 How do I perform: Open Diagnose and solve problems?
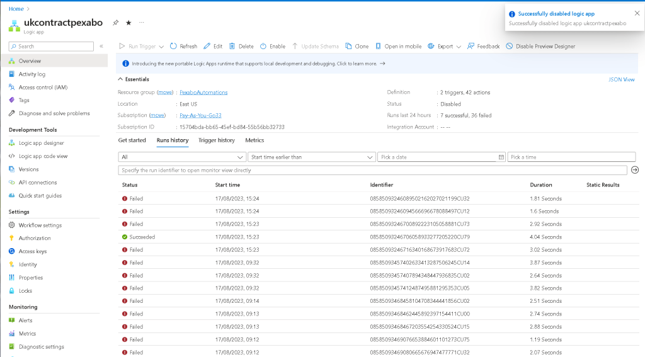pyautogui.click(x=54, y=113)
